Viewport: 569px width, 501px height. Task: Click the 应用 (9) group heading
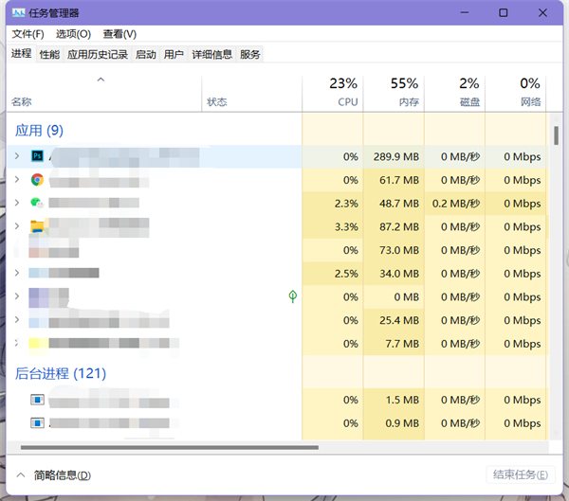click(x=39, y=130)
